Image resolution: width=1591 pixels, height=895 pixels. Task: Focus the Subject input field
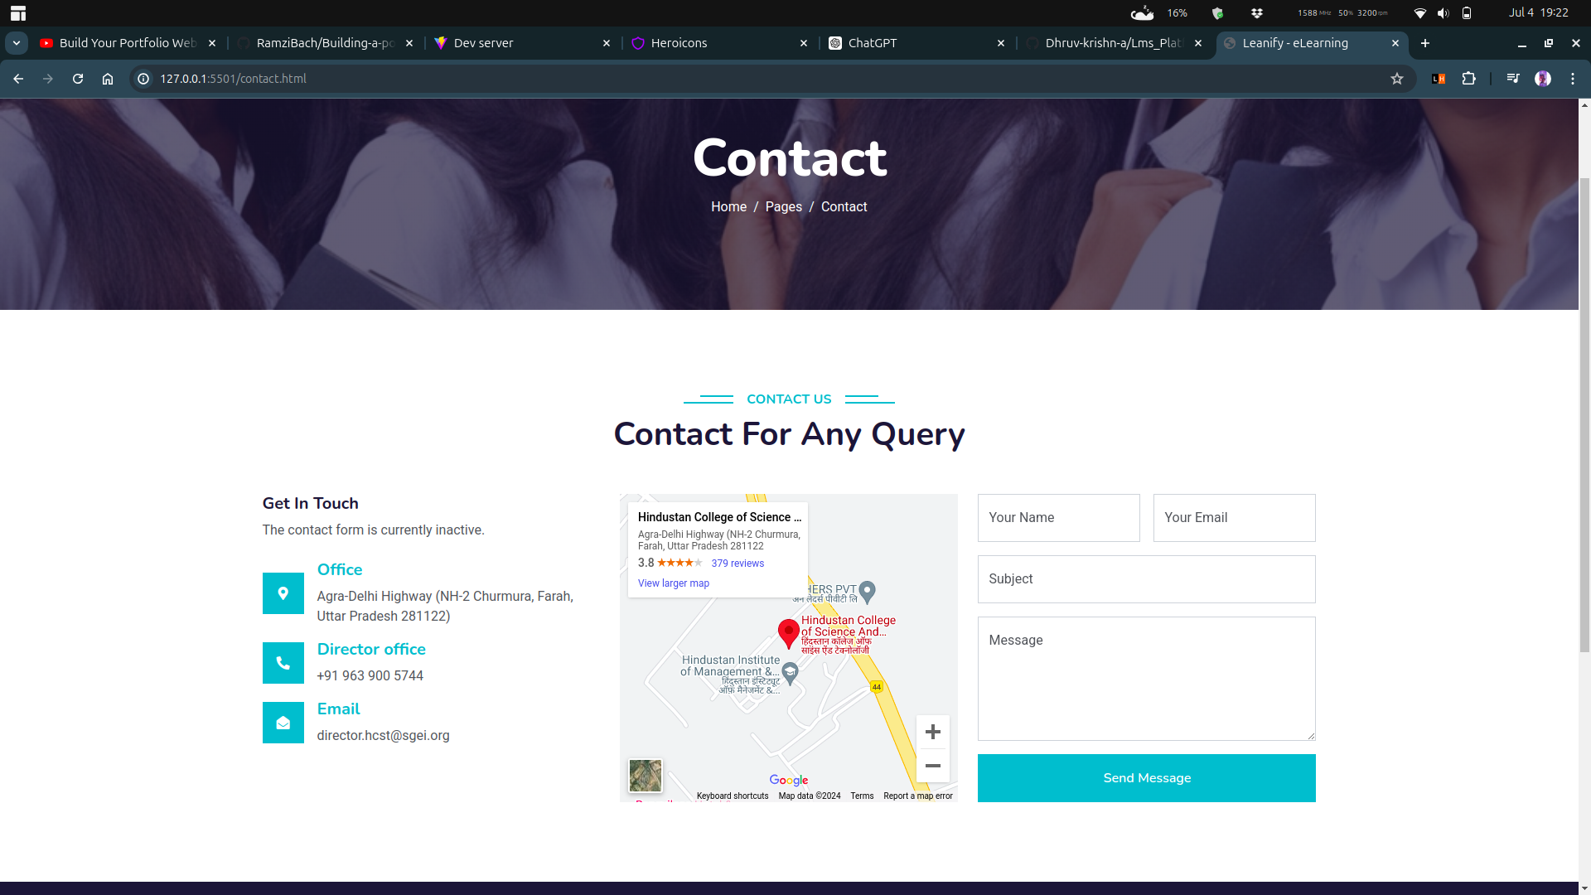click(1147, 579)
